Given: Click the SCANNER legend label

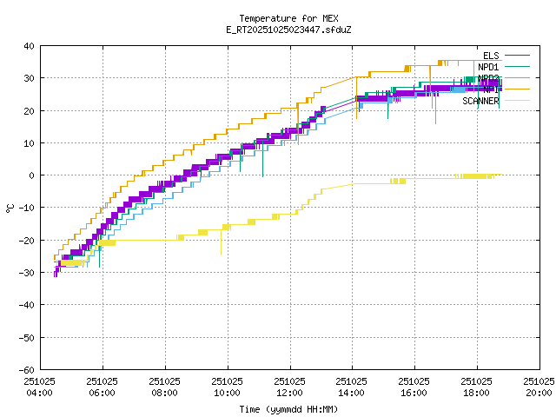Looking at the screenshot, I should tap(480, 101).
